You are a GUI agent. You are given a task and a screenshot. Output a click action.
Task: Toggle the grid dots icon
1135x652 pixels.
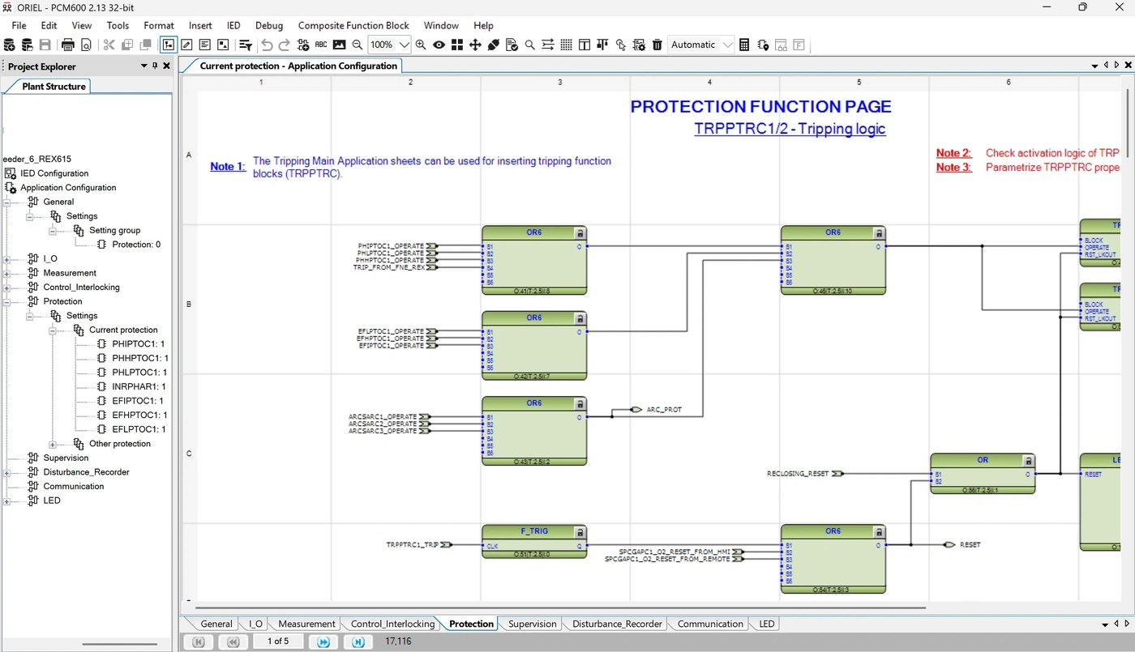[566, 45]
